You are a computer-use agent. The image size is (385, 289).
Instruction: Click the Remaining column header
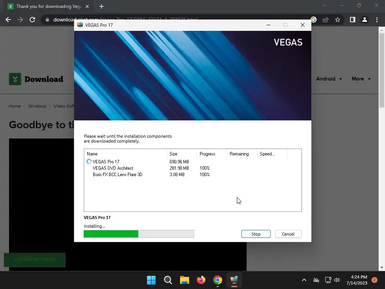(x=242, y=154)
